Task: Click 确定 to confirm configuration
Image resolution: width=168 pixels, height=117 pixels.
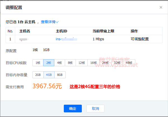Action: click(73, 108)
